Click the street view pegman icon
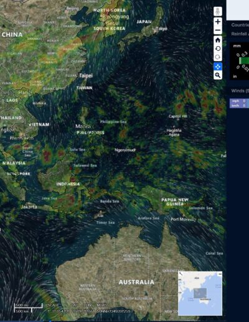The width and height of the screenshot is (249, 322). pos(218,11)
